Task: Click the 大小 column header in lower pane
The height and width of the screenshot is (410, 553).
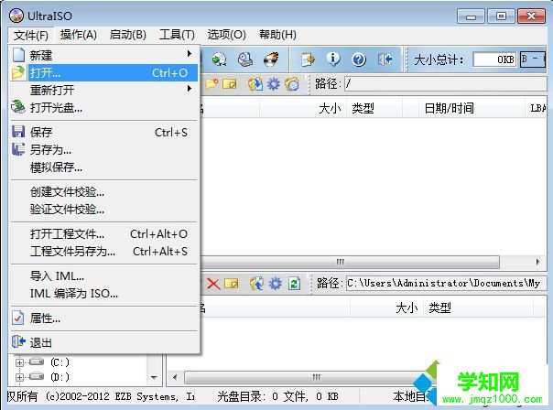Action: pos(387,307)
